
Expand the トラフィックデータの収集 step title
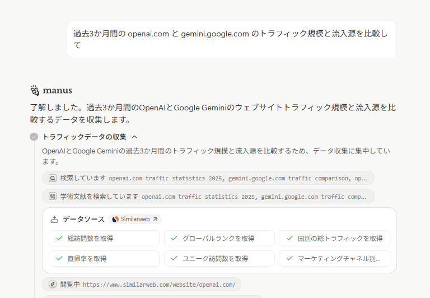pos(84,137)
